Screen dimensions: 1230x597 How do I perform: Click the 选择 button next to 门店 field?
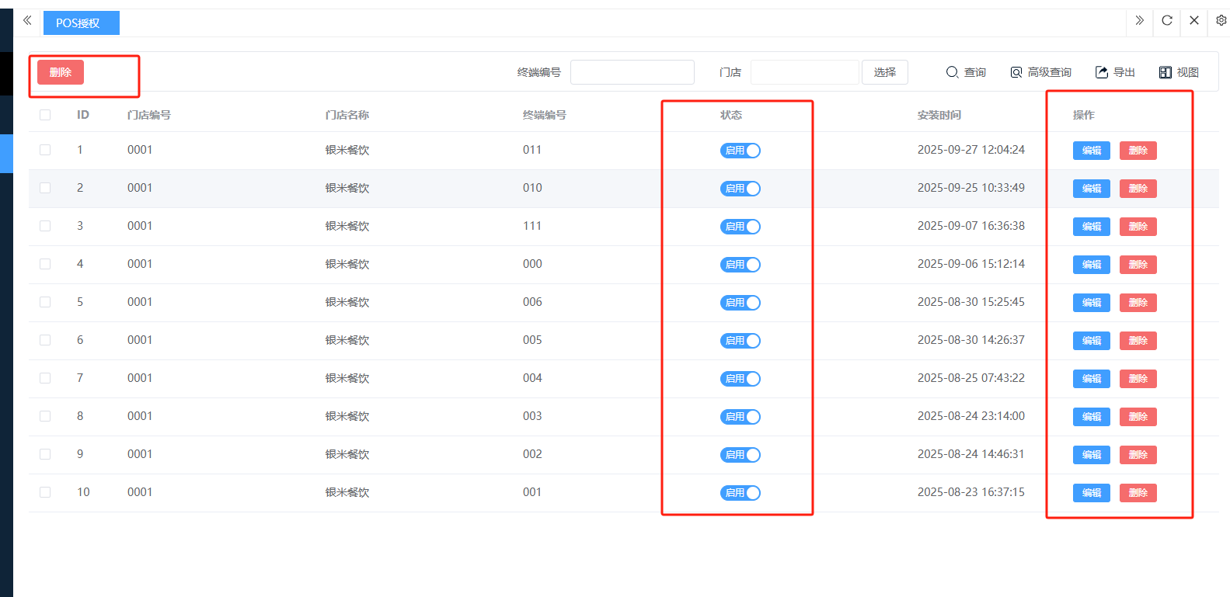(884, 72)
